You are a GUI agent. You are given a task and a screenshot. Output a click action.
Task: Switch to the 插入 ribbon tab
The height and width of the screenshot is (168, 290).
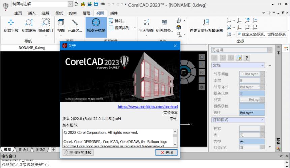(x=32, y=13)
